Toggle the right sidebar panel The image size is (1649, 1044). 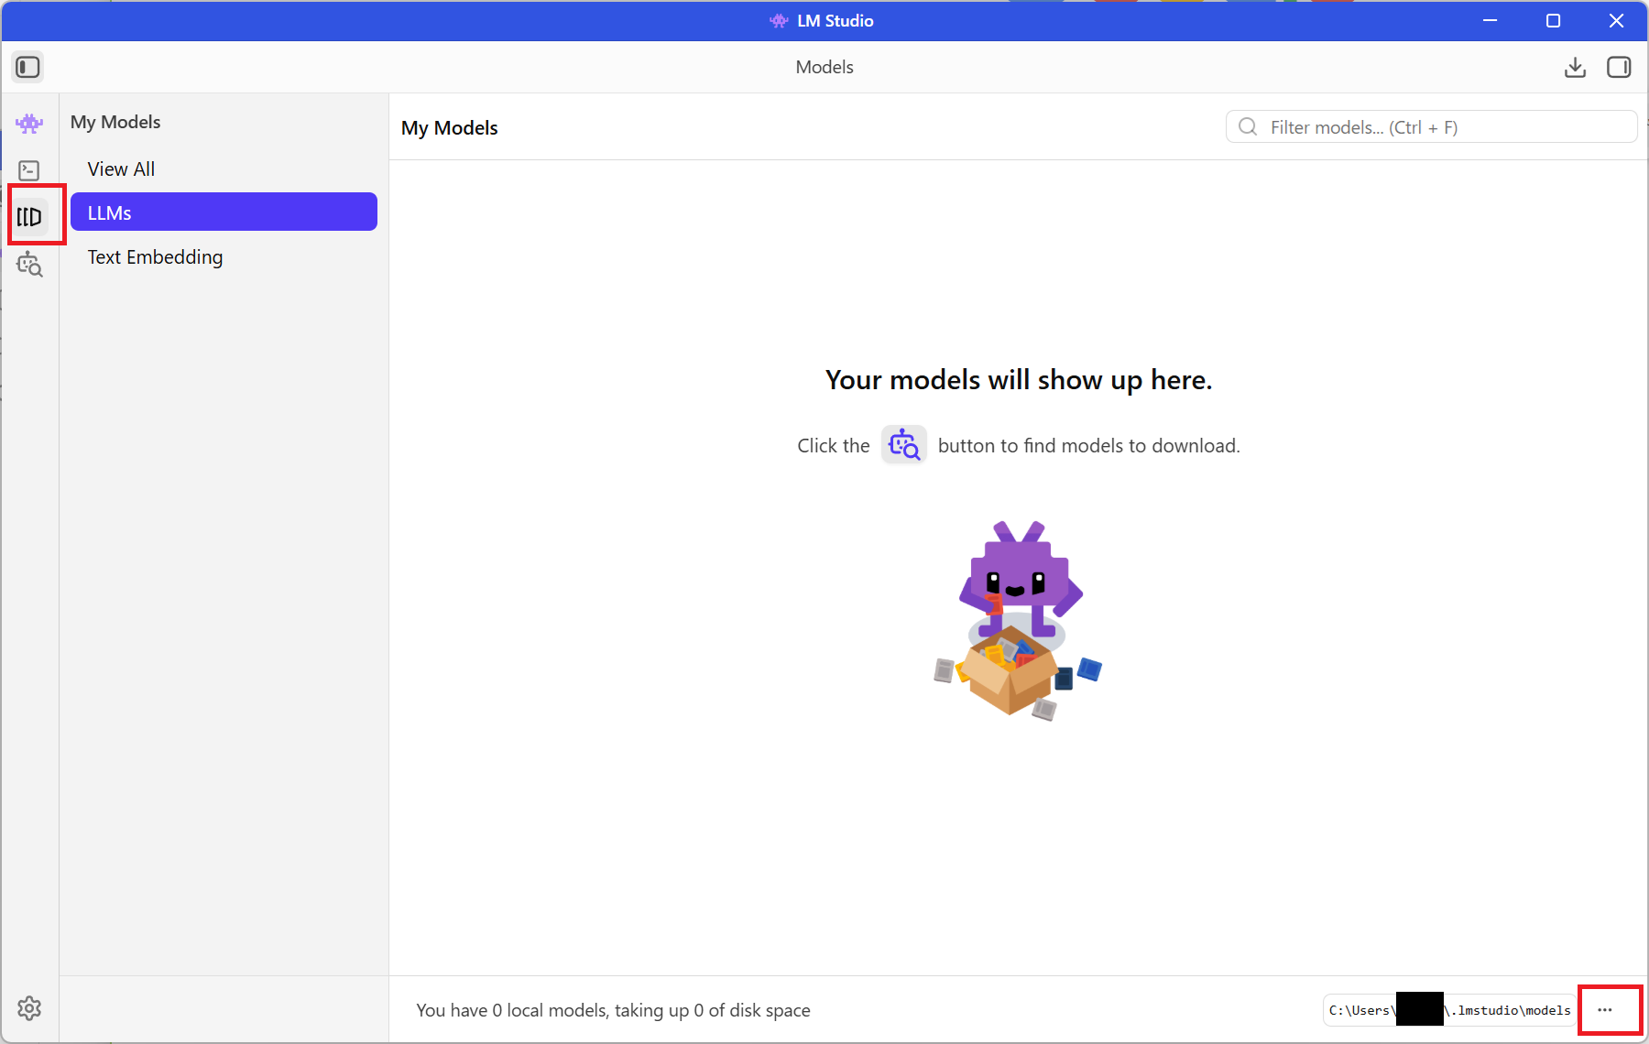point(1619,67)
